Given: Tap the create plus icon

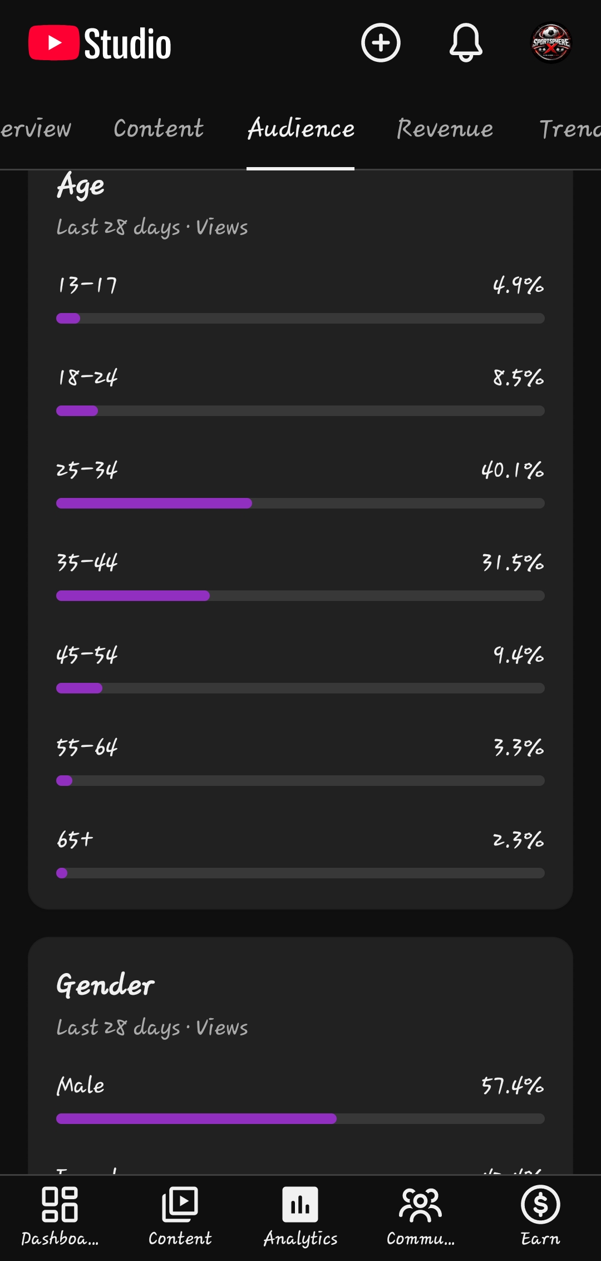Looking at the screenshot, I should point(381,43).
